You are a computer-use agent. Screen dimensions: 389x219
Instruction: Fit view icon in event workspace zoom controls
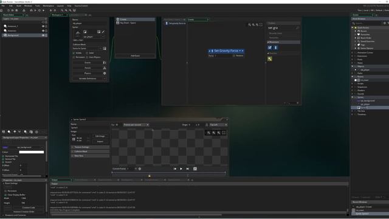coord(261,24)
